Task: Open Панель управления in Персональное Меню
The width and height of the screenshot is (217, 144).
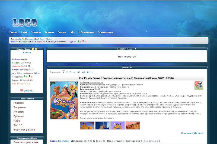Action: click(26, 142)
